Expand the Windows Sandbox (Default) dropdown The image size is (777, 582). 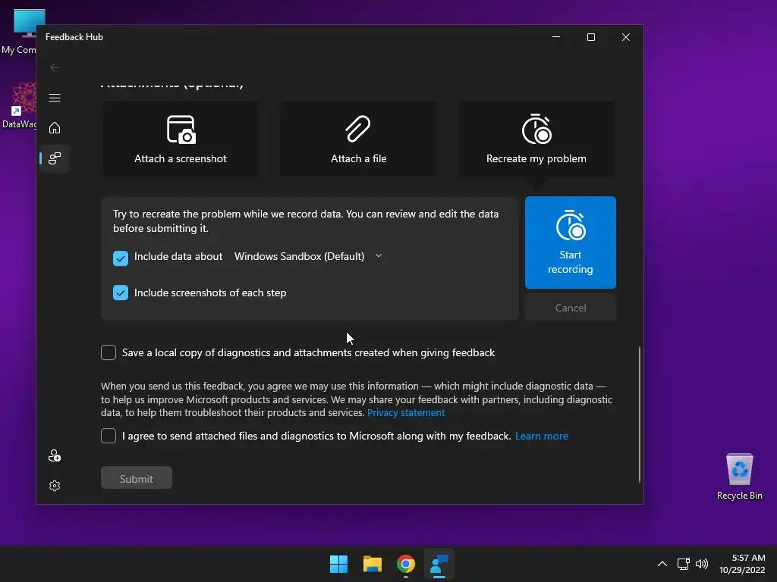click(308, 256)
